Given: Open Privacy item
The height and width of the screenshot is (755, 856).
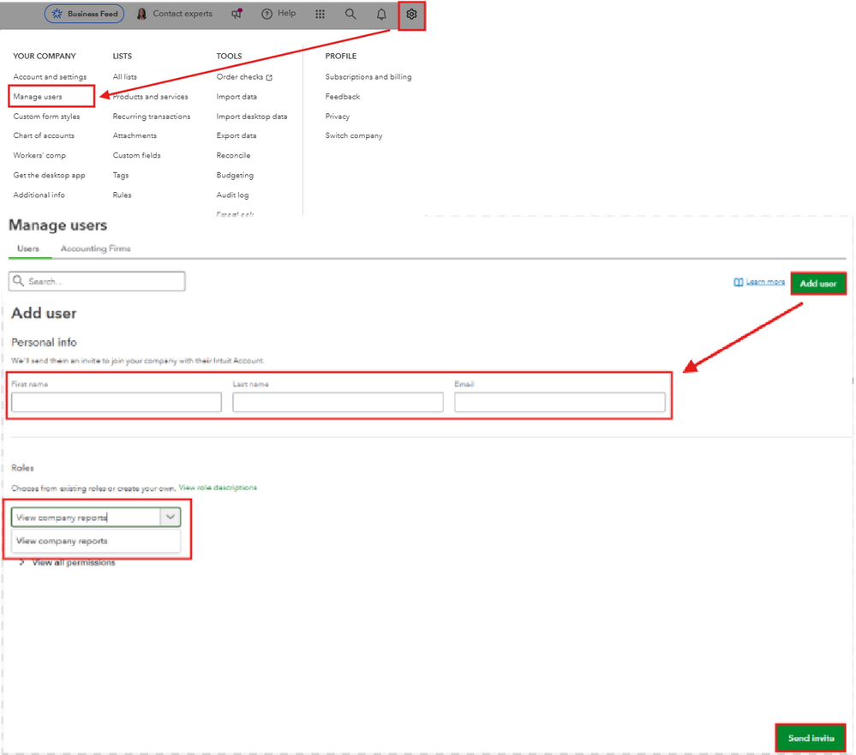Looking at the screenshot, I should (x=338, y=117).
